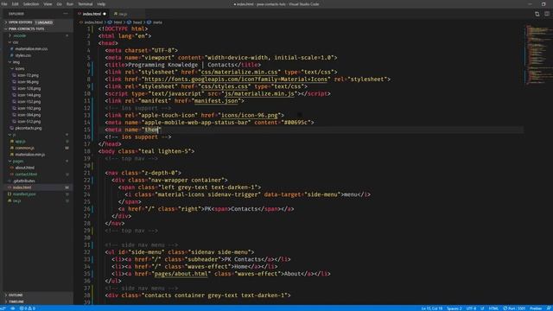This screenshot has width=553, height=311.
Task: Open the Go menu
Action: tap(60, 4)
